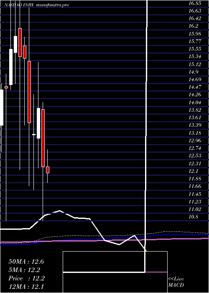Click the 13.18 price axis label
The height and width of the screenshot is (293, 209).
point(195,133)
